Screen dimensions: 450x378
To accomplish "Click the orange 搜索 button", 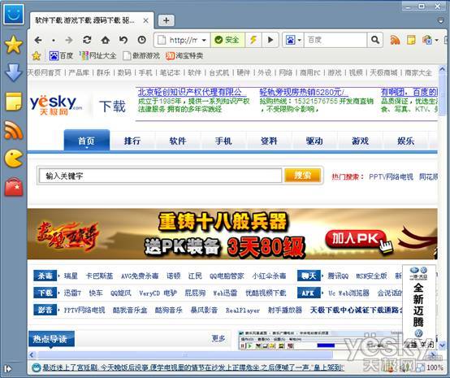I will (x=302, y=175).
